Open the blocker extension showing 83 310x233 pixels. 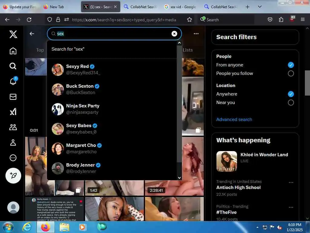(x=292, y=19)
